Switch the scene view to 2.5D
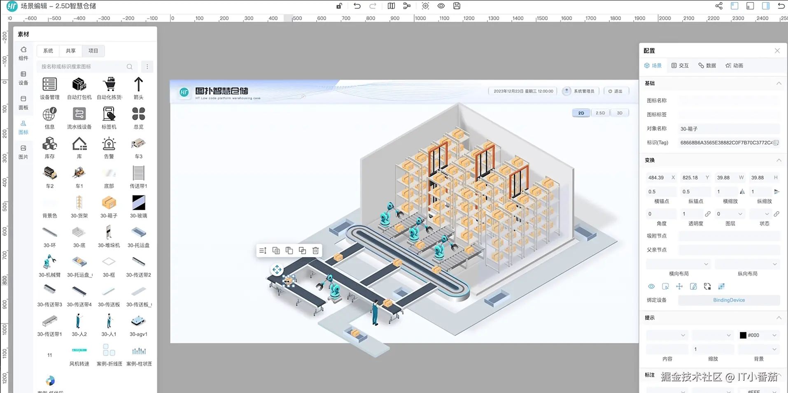 pos(600,113)
